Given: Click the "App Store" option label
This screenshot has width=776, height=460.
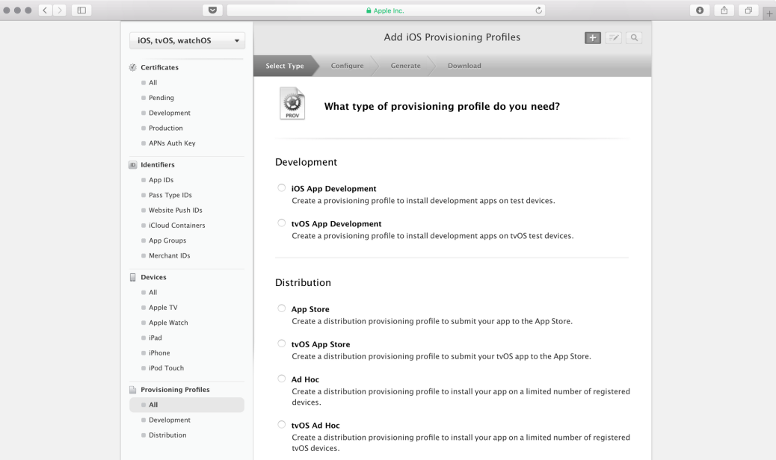Looking at the screenshot, I should pyautogui.click(x=310, y=309).
